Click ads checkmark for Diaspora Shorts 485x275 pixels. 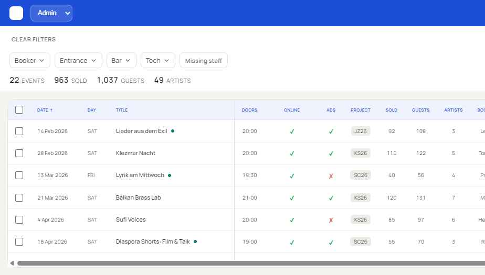[x=331, y=243]
